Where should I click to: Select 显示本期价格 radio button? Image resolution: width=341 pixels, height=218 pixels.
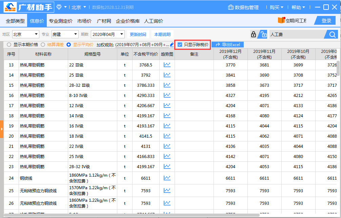[x=9, y=45]
